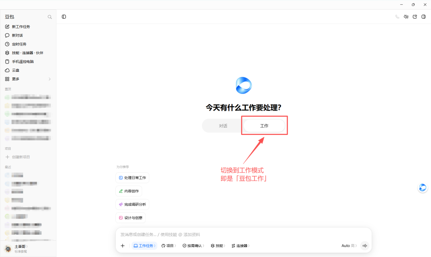431x257 pixels.
Task: Open the 技能 dropdown in input bar
Action: [218, 246]
